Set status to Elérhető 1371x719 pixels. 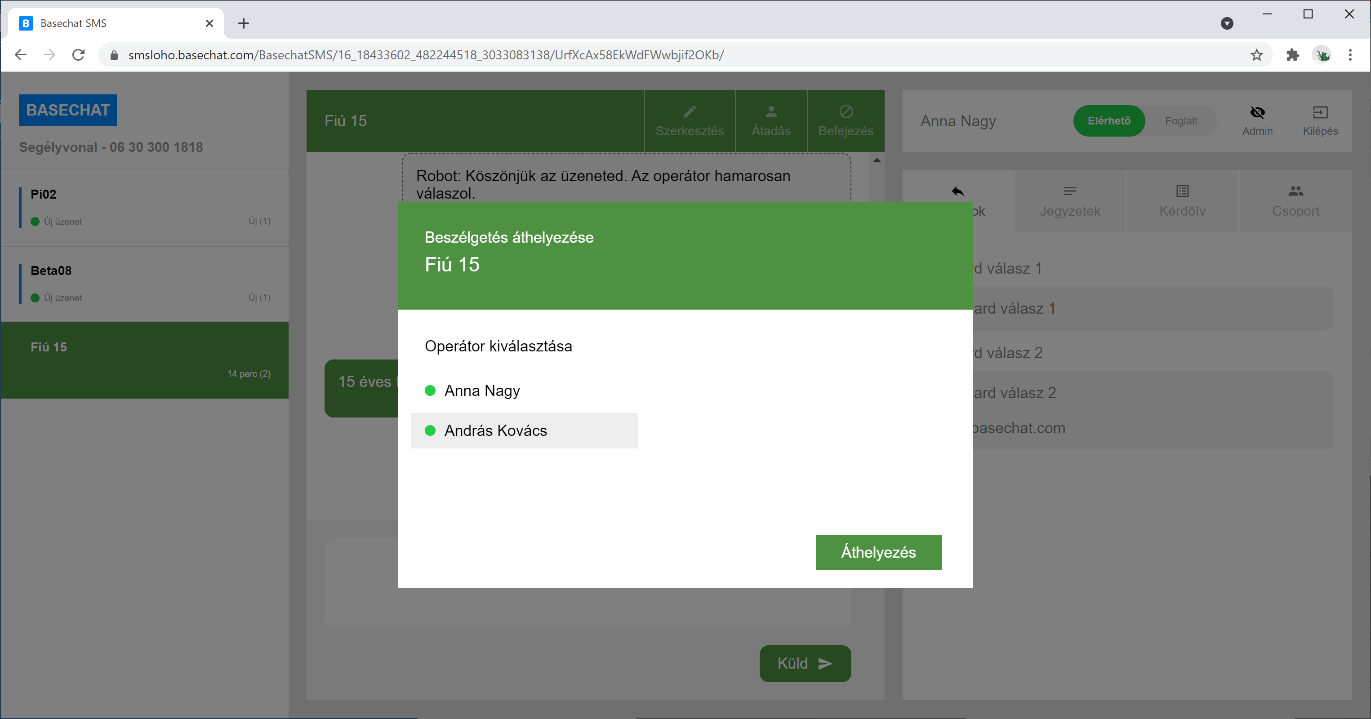click(x=1108, y=121)
